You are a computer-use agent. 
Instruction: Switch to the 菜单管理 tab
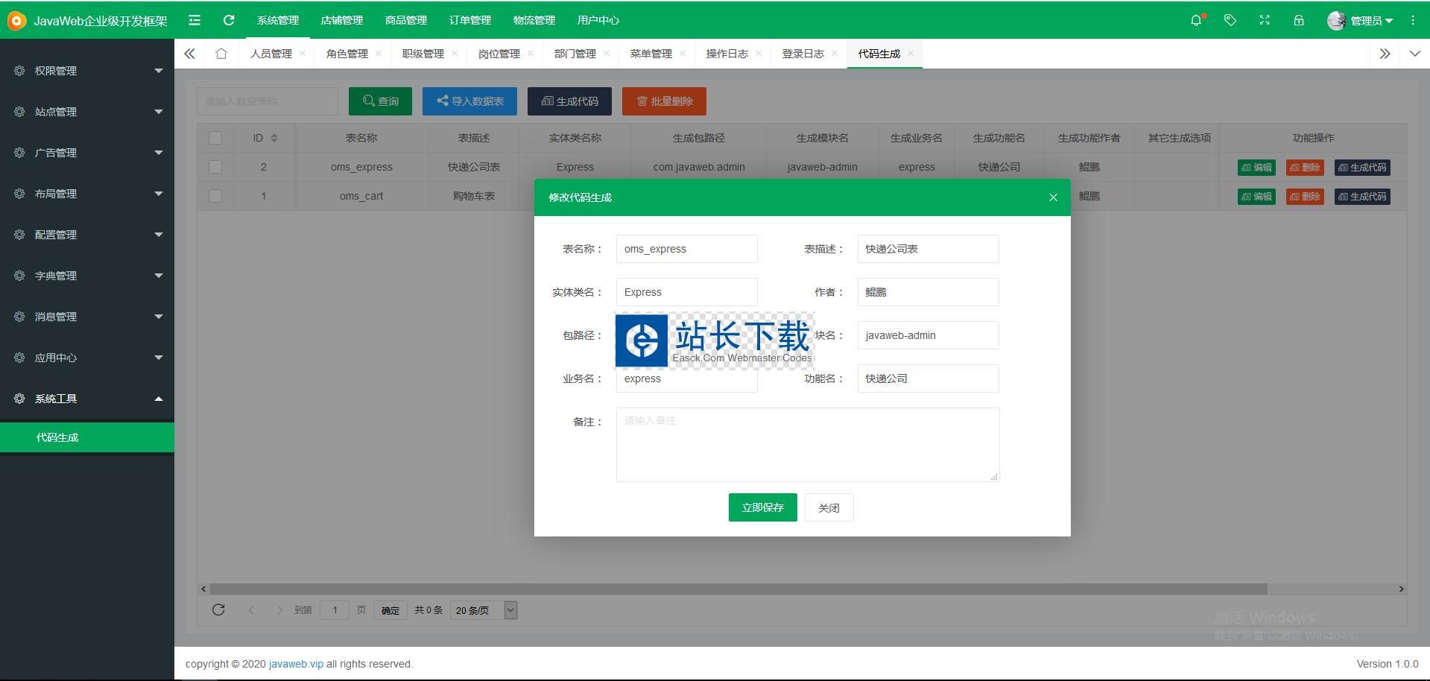pos(651,54)
